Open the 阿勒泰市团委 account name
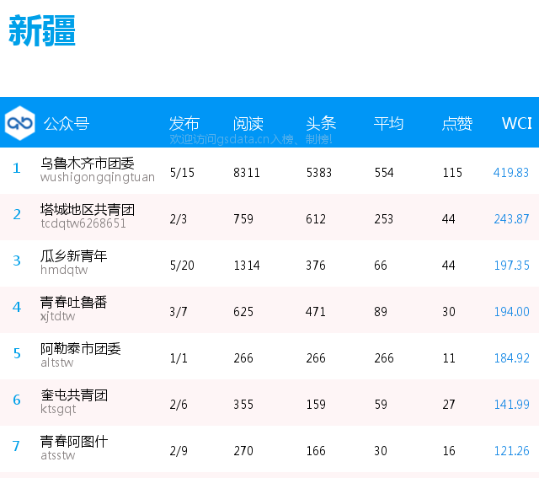 [x=81, y=349]
